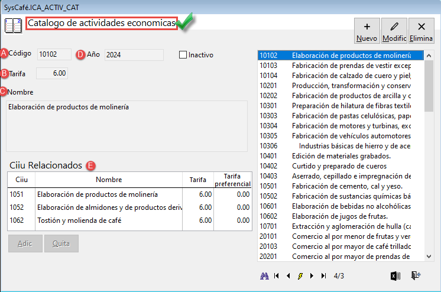The height and width of the screenshot is (292, 441).
Task: Click the Nuevo button with plus icon
Action: click(x=367, y=31)
